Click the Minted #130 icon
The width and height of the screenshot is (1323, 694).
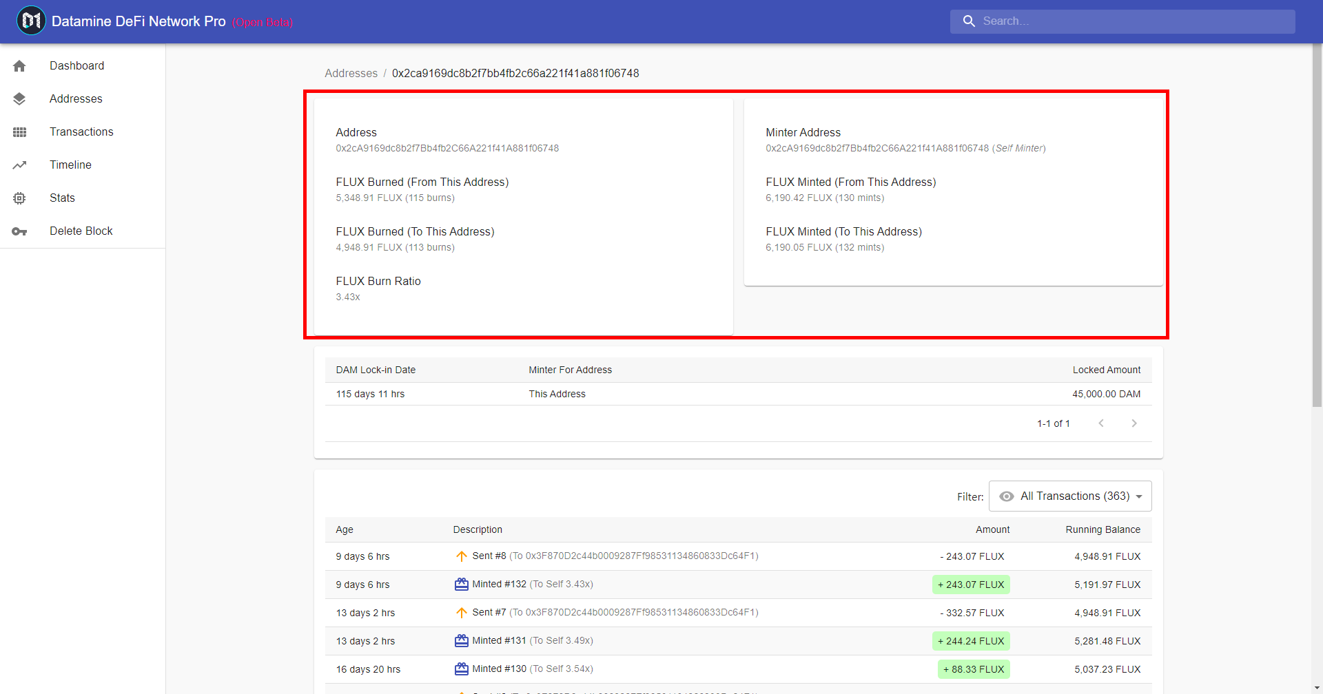462,669
